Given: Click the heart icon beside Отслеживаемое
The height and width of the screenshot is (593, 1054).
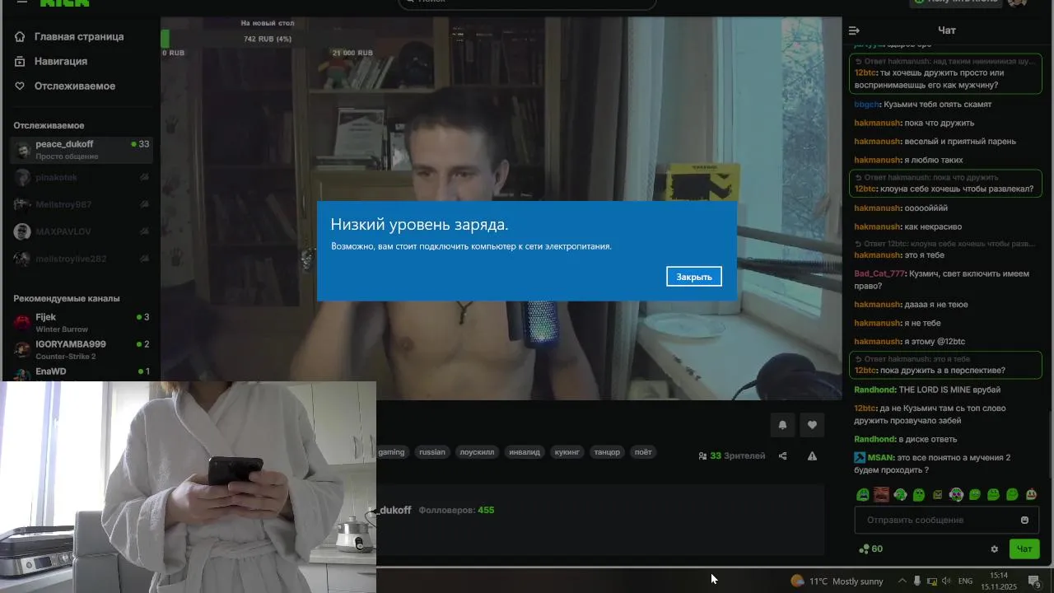Looking at the screenshot, I should click(21, 86).
